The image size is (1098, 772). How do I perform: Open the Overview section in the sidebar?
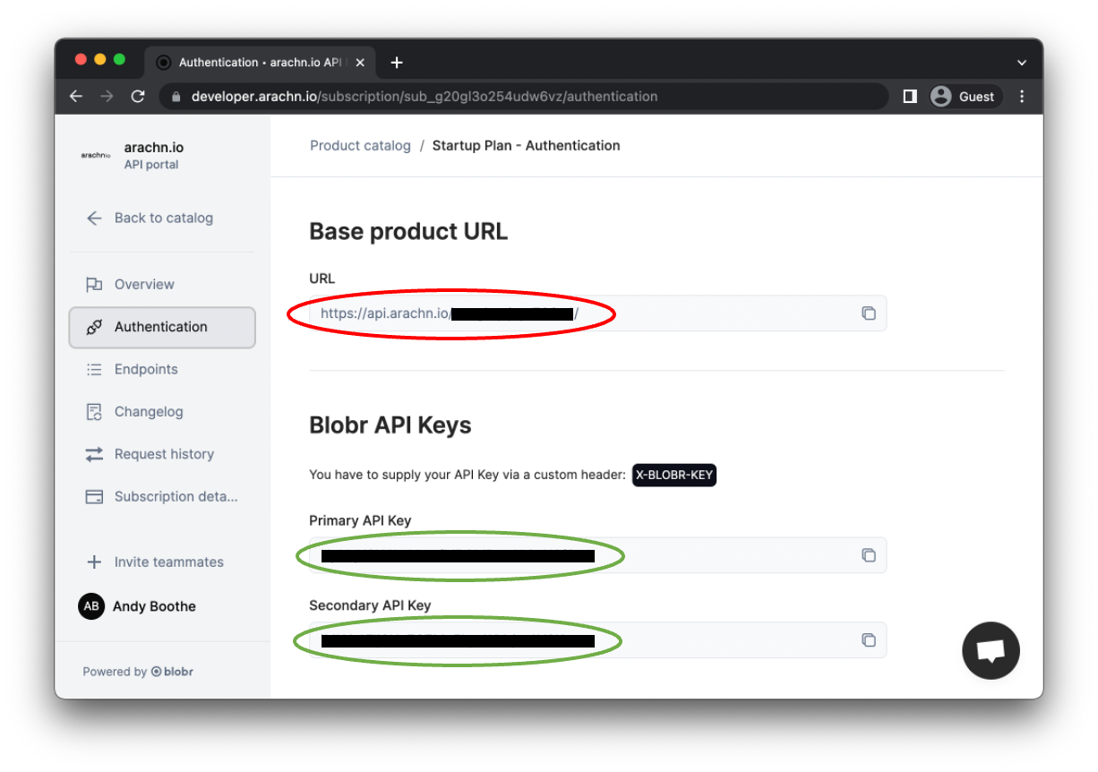click(x=143, y=284)
